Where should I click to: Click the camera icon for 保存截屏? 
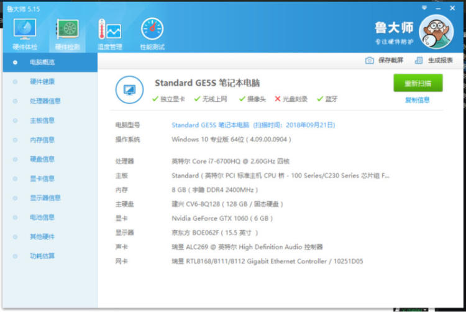[x=370, y=61]
